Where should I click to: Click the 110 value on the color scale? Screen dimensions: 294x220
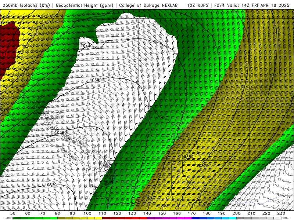click(102, 213)
